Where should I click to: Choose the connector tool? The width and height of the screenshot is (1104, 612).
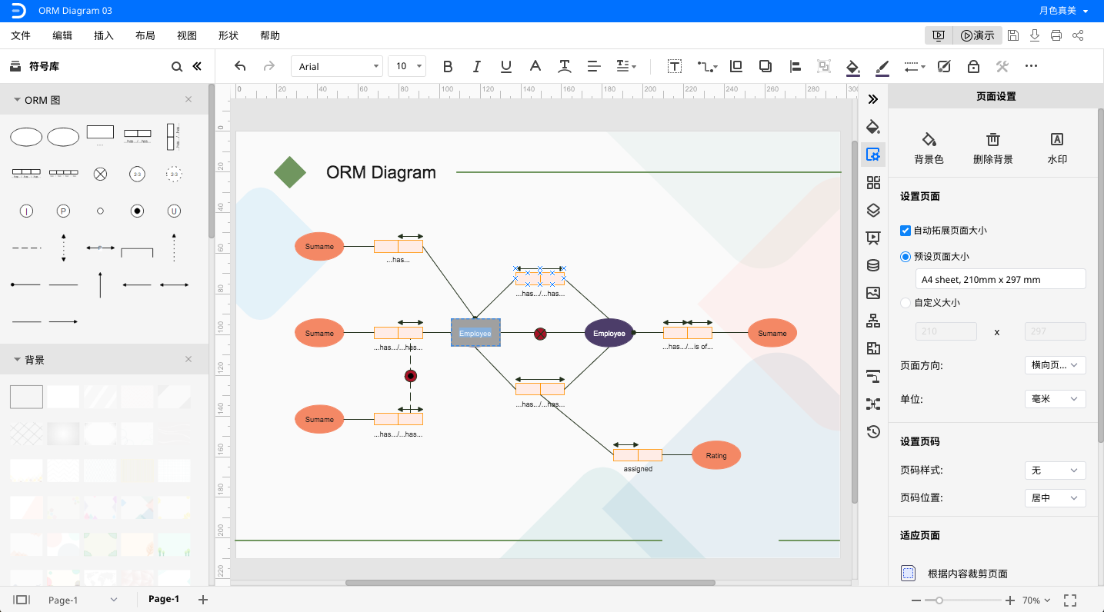coord(707,66)
